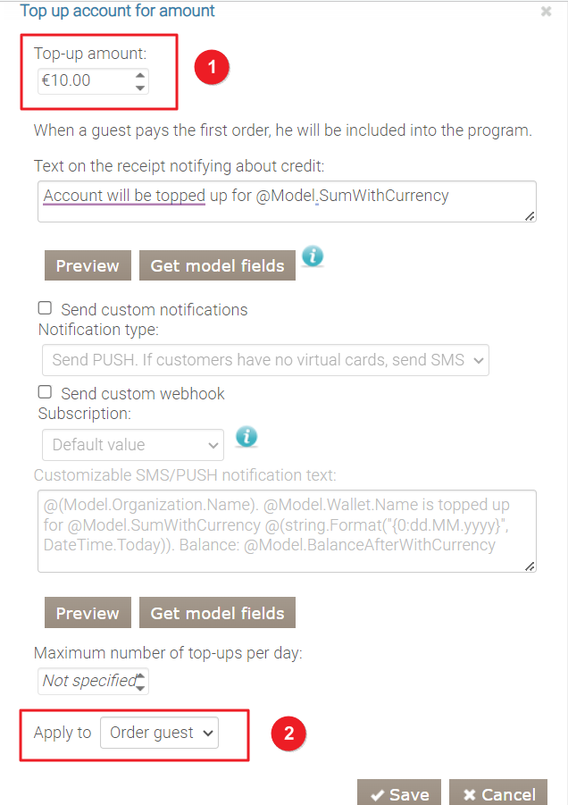This screenshot has height=805, width=568.
Task: Click the first Preview button
Action: 88,265
